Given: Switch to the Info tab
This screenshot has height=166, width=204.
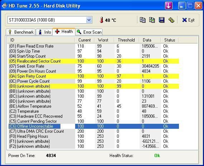Looking at the screenshot, I should point(44,32).
